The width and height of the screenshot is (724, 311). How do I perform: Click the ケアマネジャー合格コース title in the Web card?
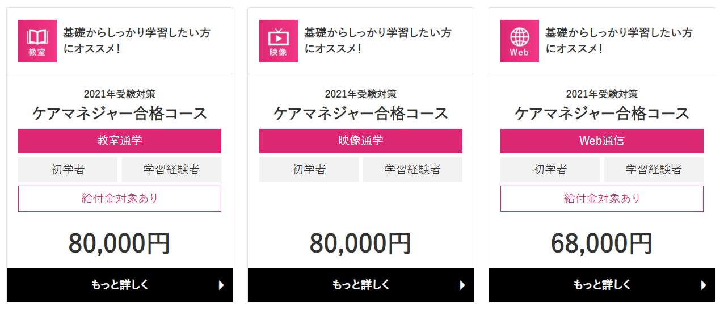(x=602, y=114)
